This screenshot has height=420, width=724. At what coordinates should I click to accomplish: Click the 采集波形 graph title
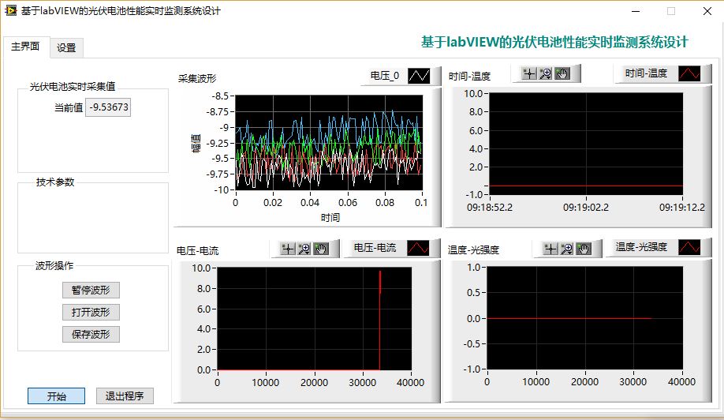click(x=197, y=78)
